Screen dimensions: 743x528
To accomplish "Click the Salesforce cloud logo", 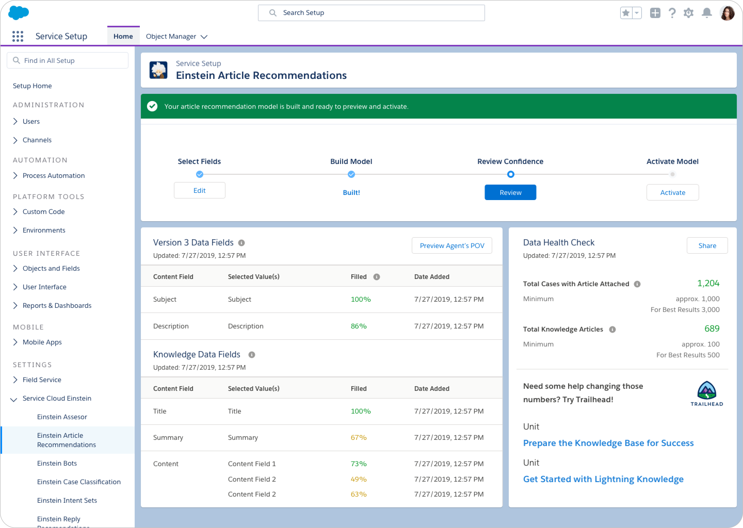I will pyautogui.click(x=19, y=13).
